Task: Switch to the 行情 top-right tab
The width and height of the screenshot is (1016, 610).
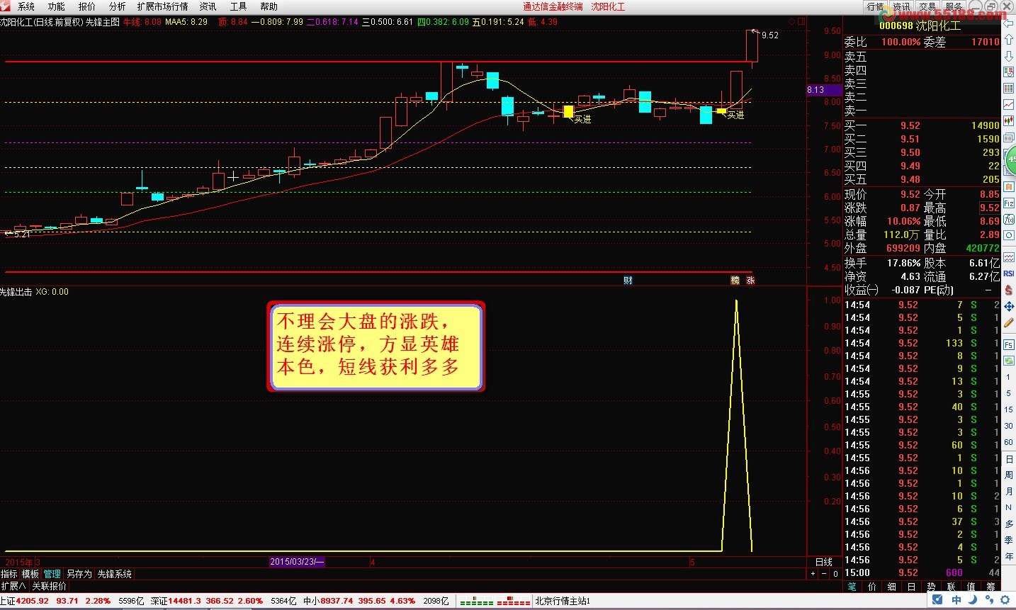Action: click(876, 6)
